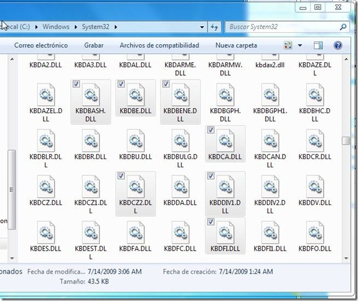Select the KBDCR.DLL file icon
The image size is (358, 301).
click(315, 141)
